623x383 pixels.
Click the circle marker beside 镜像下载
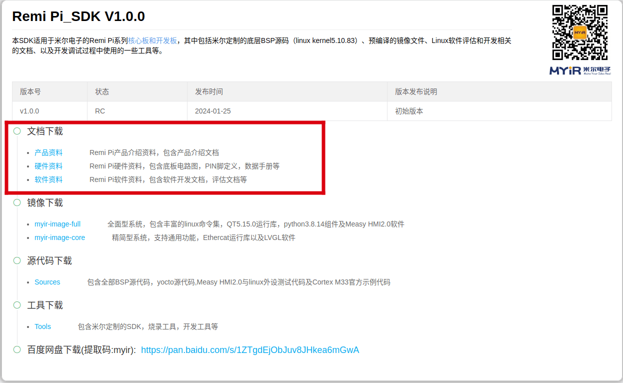pyautogui.click(x=17, y=202)
